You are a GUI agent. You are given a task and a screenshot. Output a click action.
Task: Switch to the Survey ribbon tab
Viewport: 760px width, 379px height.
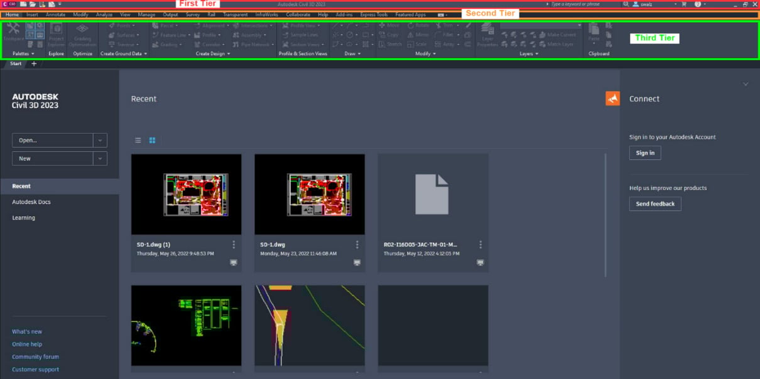click(x=193, y=14)
